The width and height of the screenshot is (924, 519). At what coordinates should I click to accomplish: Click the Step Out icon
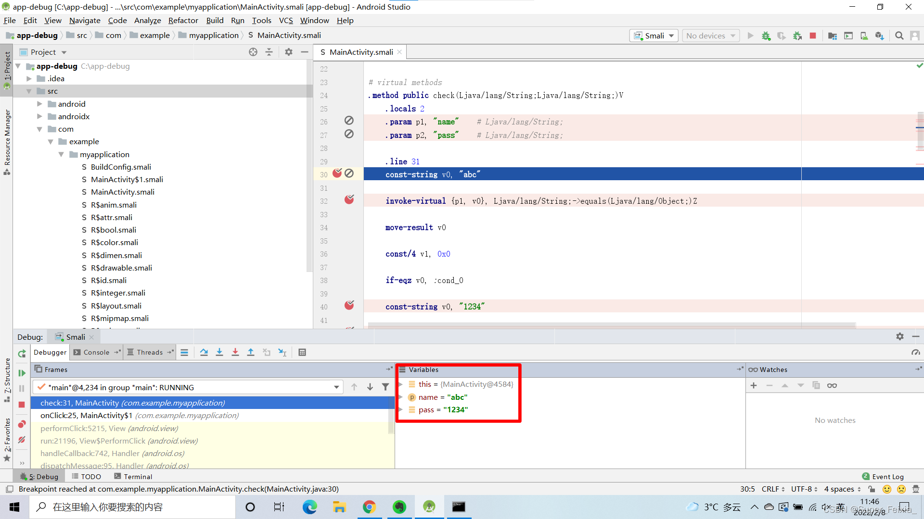[x=251, y=352]
